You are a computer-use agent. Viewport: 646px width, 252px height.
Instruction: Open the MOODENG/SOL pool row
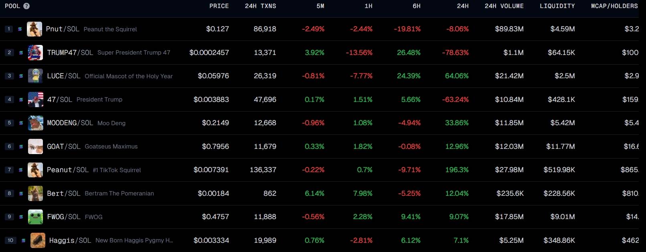pos(70,123)
